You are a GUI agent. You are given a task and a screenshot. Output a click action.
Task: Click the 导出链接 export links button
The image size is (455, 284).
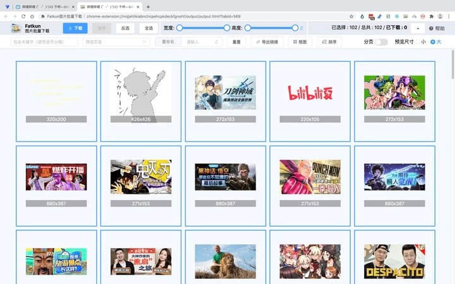pos(267,42)
